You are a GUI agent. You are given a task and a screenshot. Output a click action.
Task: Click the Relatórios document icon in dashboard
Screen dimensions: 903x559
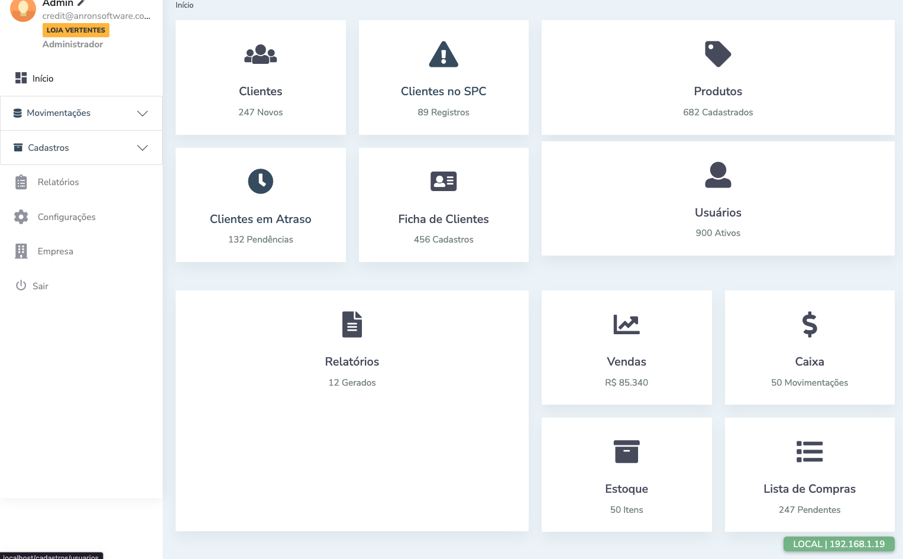(x=352, y=324)
